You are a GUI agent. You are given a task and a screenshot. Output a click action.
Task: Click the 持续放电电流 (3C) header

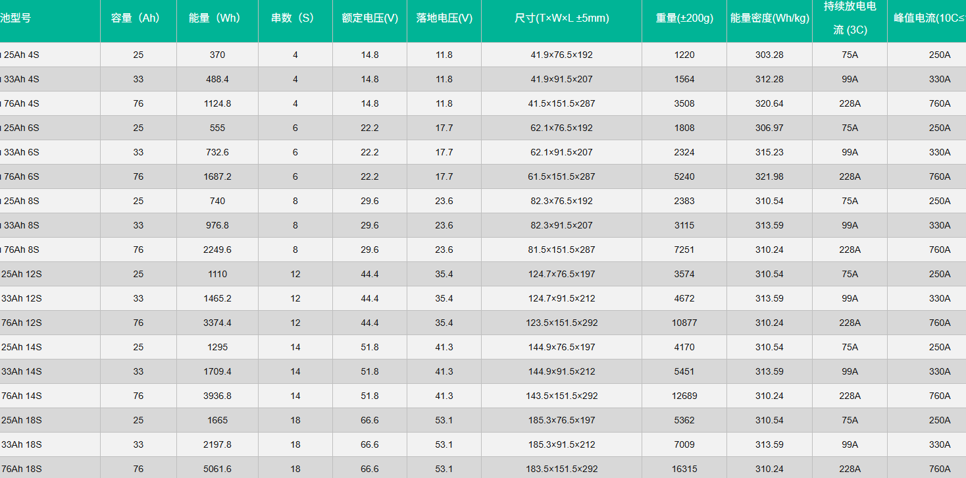point(850,18)
